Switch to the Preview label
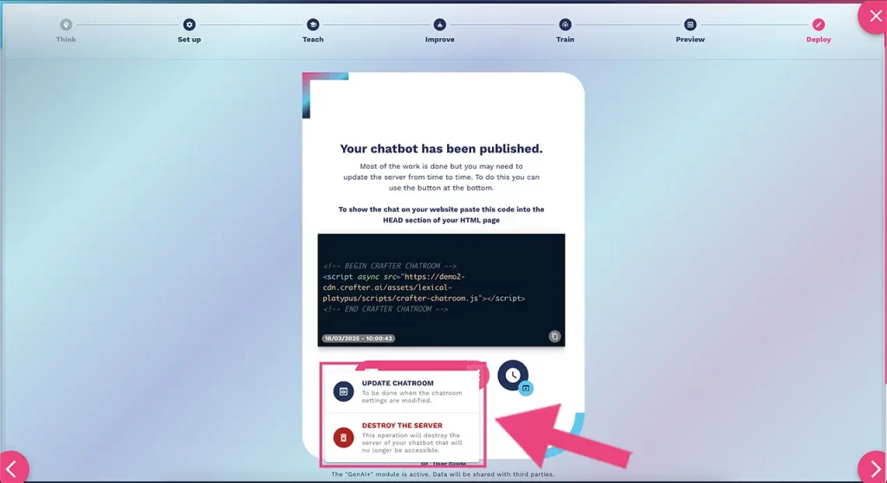This screenshot has height=483, width=887. [690, 40]
